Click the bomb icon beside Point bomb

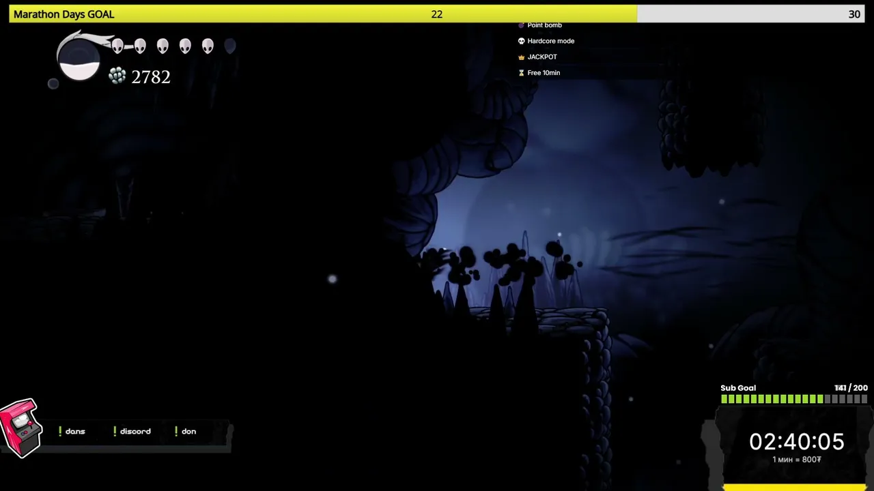[521, 25]
